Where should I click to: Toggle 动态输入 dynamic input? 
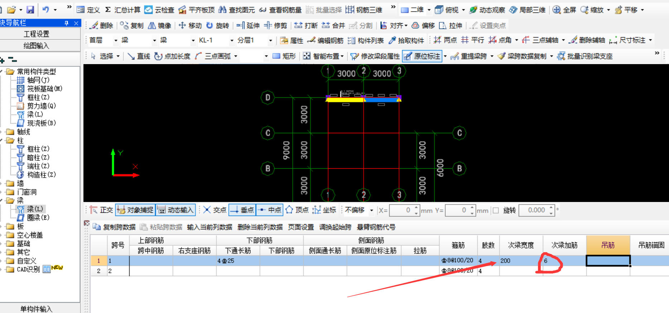point(175,210)
